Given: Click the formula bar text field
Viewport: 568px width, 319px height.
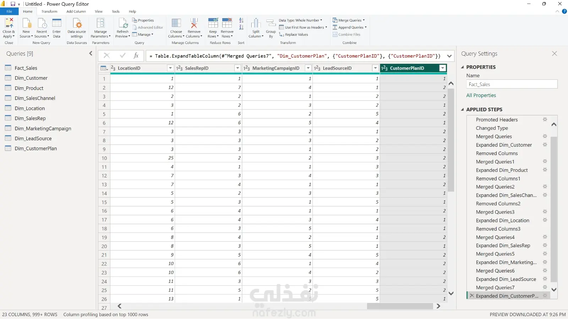Looking at the screenshot, I should 295,56.
